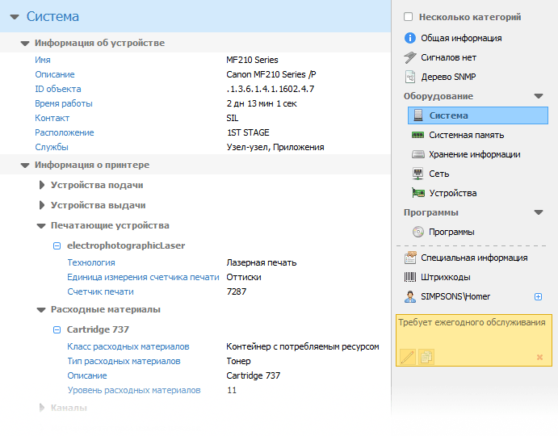Screen dimensions: 558x436
Task: Open the Дерево SNMP tree icon
Action: tap(410, 77)
